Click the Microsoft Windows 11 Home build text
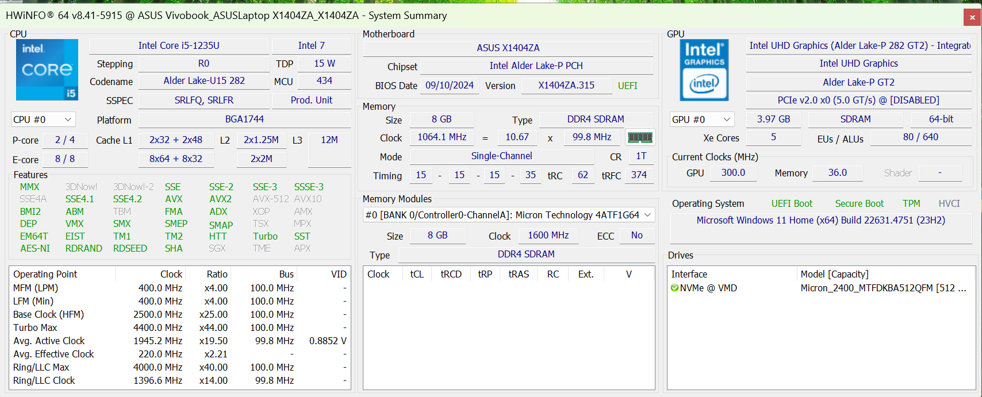Image resolution: width=982 pixels, height=397 pixels. coord(820,220)
